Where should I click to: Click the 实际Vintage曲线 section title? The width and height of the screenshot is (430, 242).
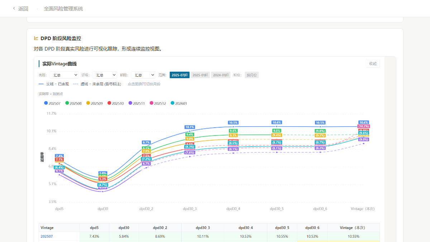coord(59,64)
